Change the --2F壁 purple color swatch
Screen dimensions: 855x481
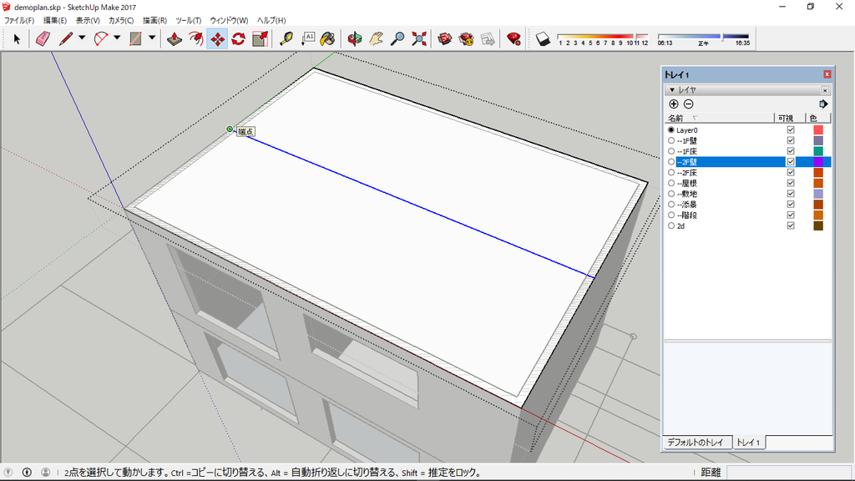[818, 162]
